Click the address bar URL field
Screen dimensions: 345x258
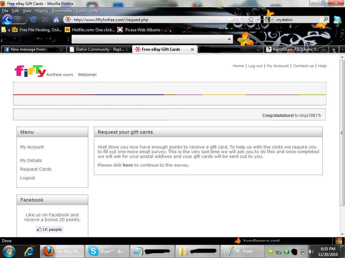pyautogui.click(x=160, y=20)
